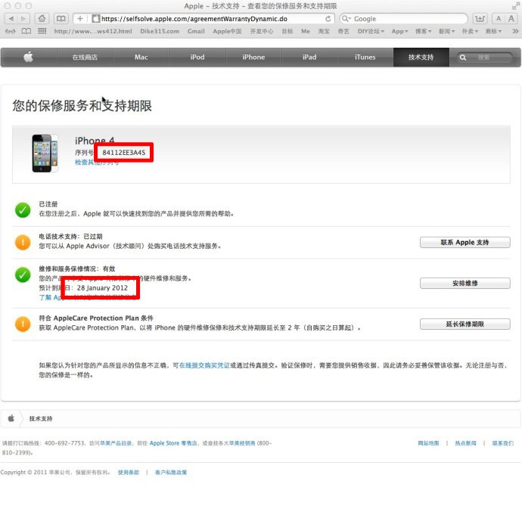
Task: Switch to the 在线商店 navigation tab
Action: (85, 57)
